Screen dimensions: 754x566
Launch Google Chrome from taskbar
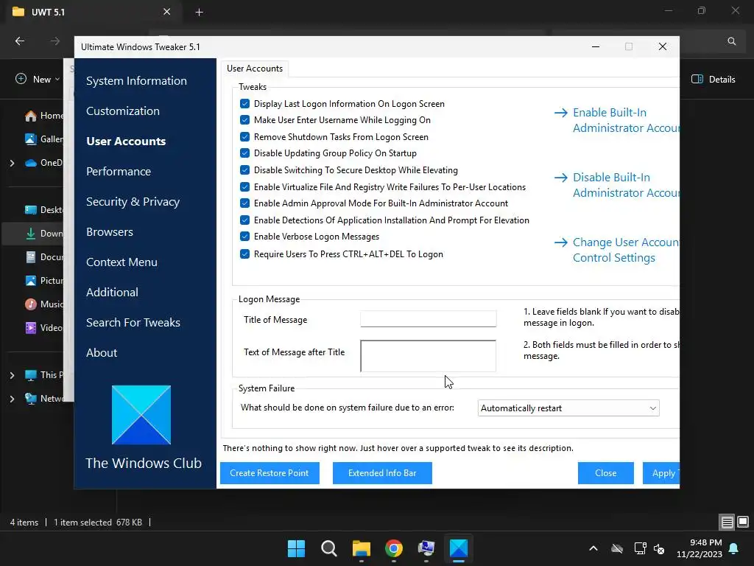pyautogui.click(x=394, y=548)
